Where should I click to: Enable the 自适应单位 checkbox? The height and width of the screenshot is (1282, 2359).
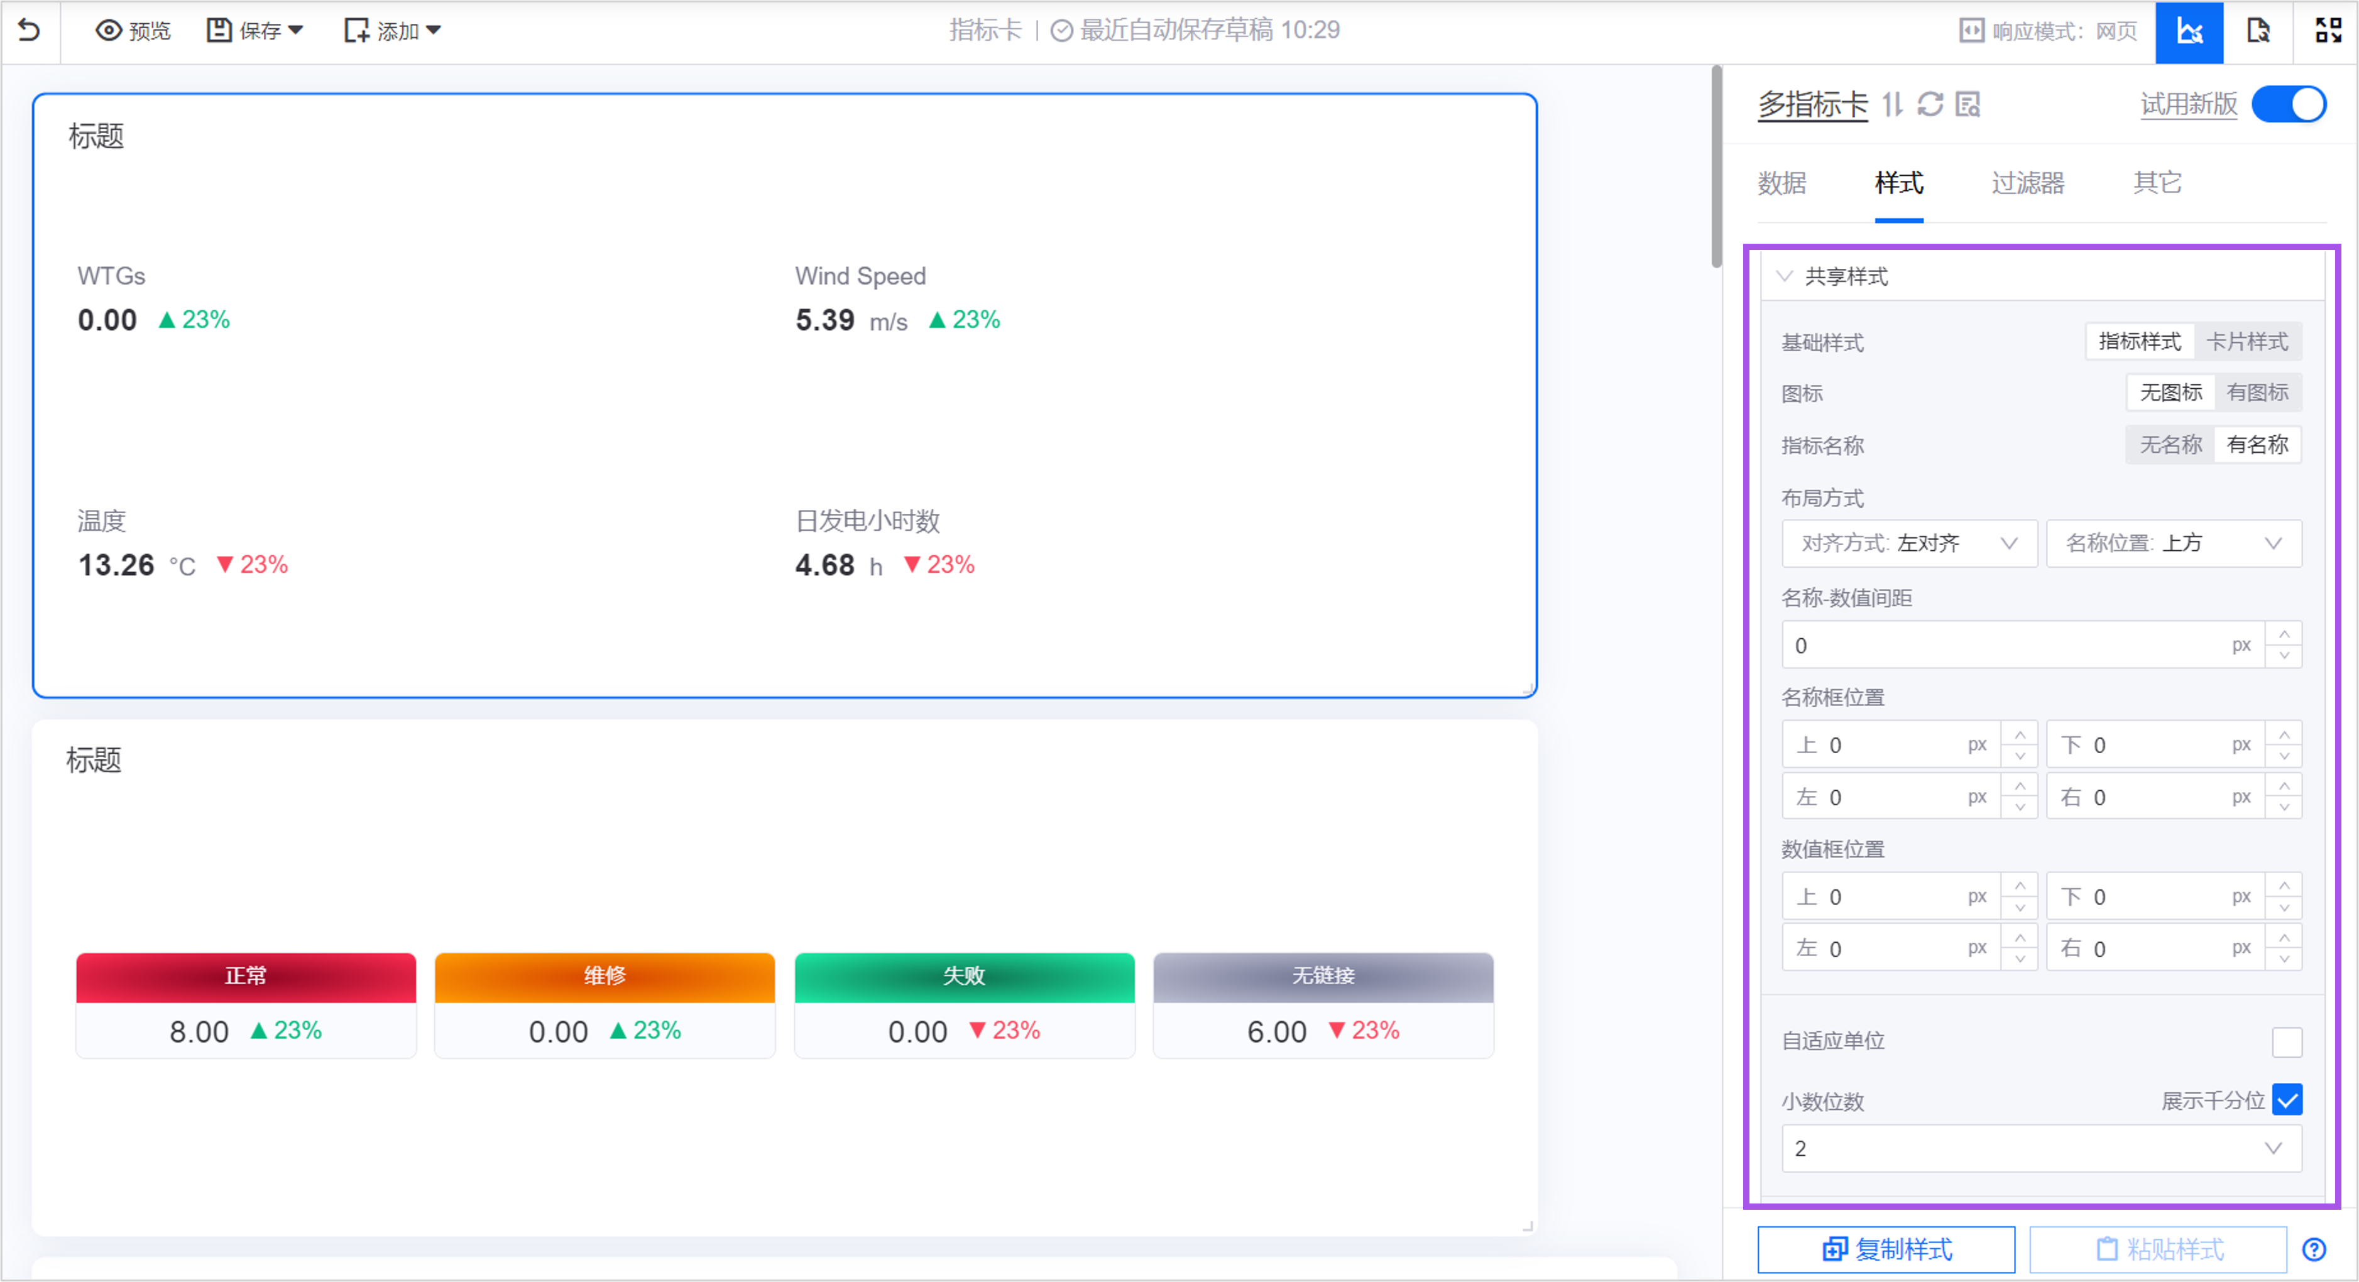coord(2287,1041)
